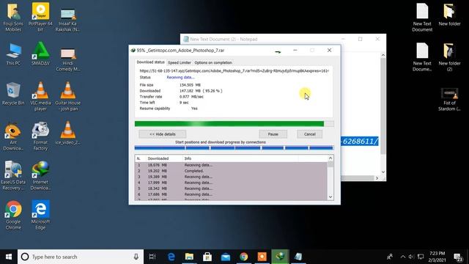
Task: Open the Recycle Bin
Action: point(13,94)
